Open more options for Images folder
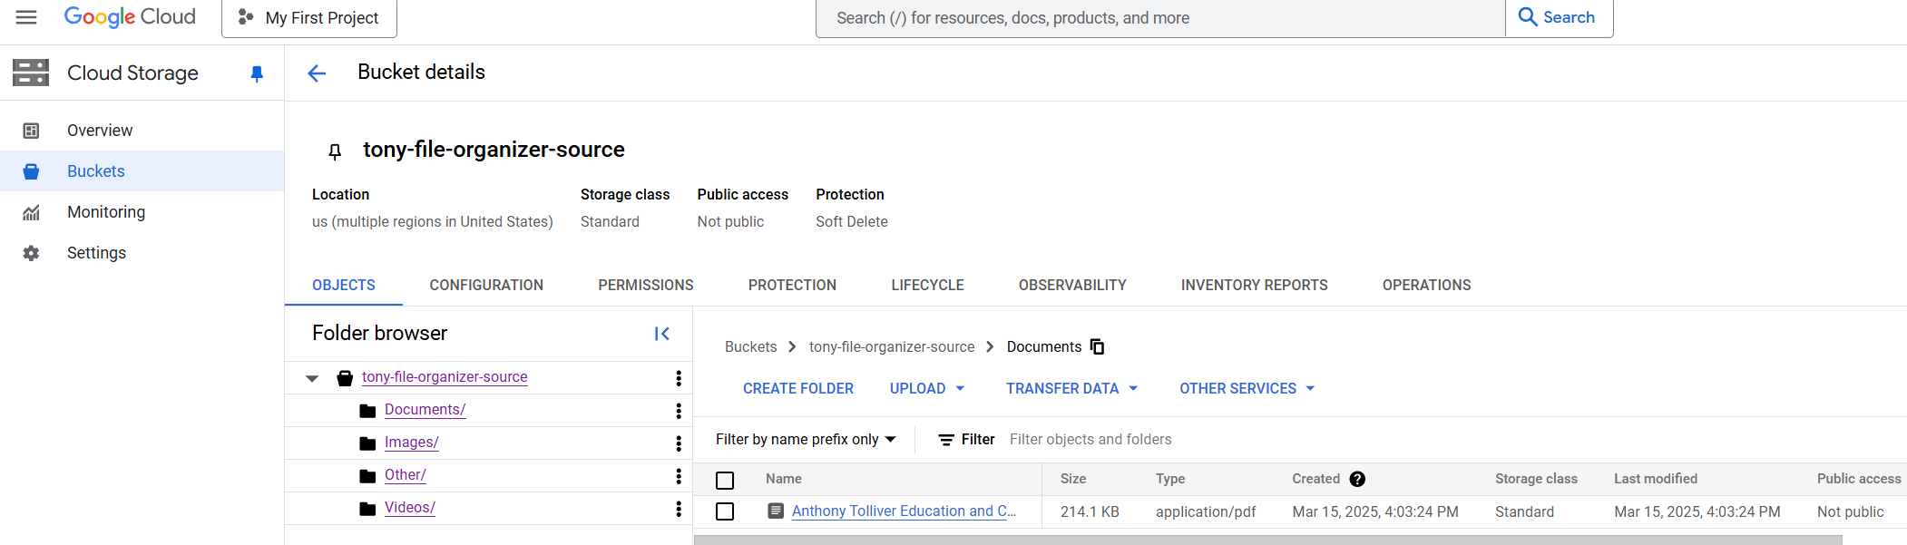The width and height of the screenshot is (1907, 545). click(679, 443)
